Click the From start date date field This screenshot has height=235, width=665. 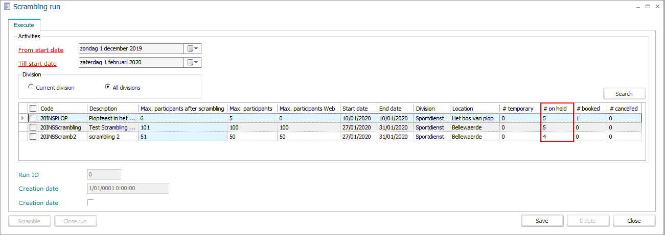click(x=131, y=49)
